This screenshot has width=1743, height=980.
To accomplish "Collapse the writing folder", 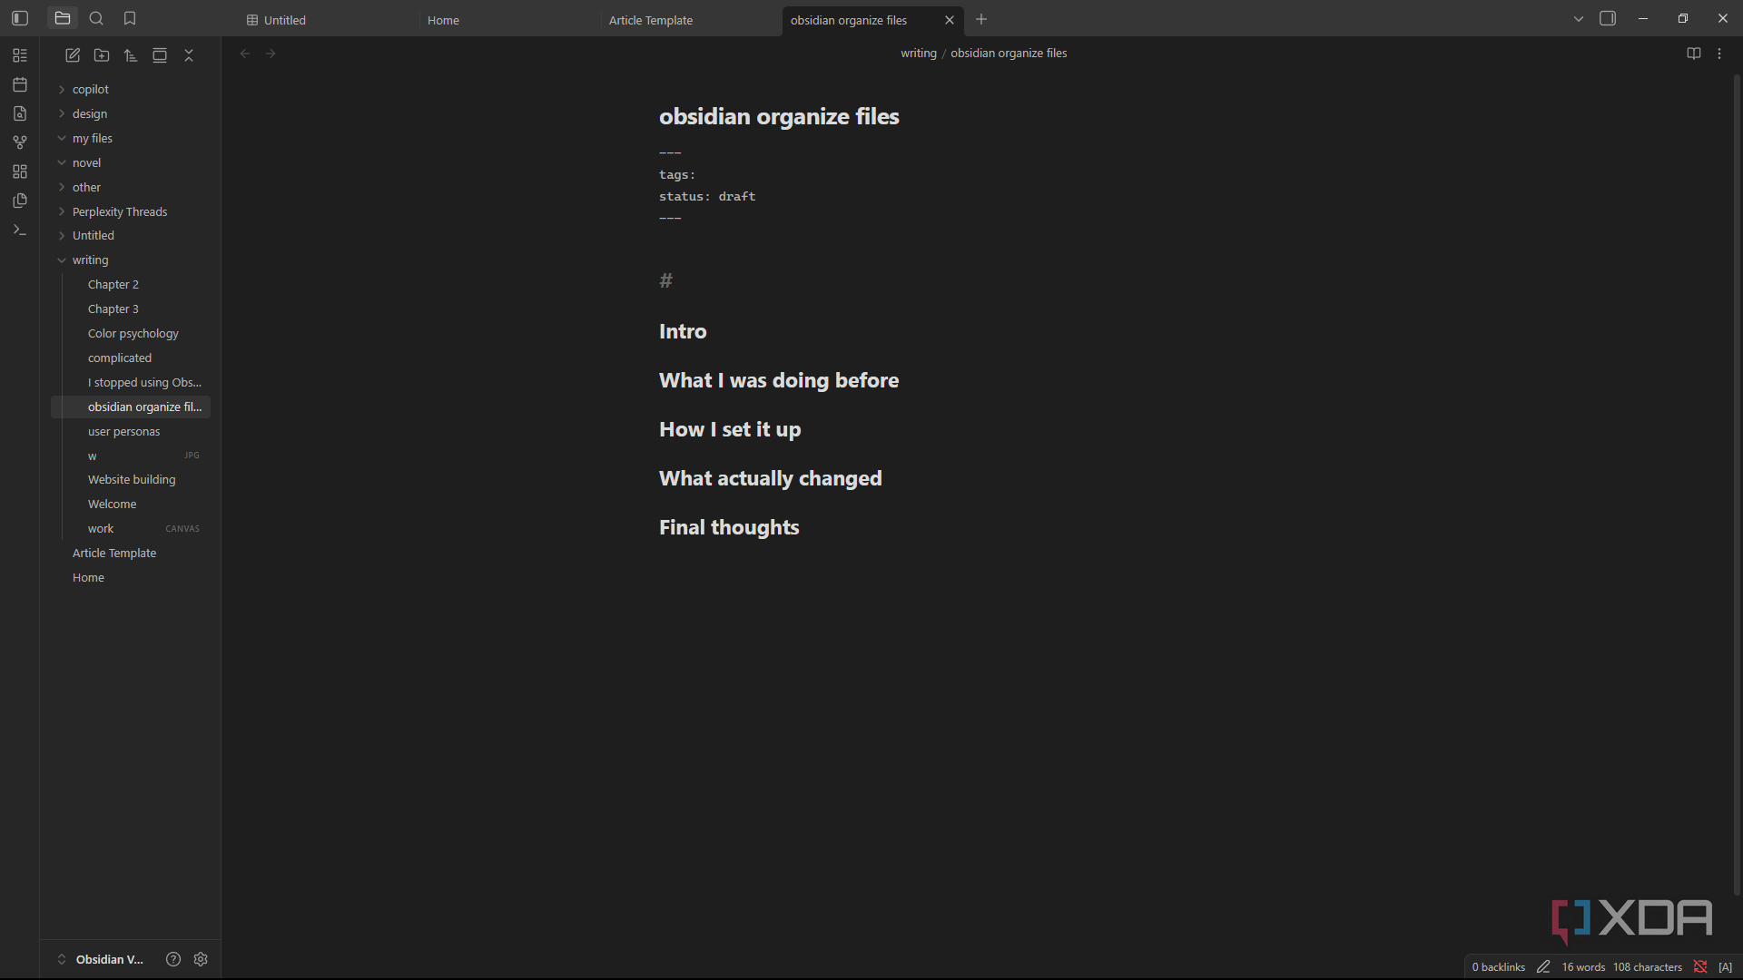I will [131, 260].
